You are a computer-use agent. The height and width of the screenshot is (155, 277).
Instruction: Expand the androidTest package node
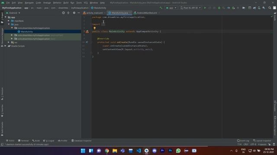pos(12,35)
